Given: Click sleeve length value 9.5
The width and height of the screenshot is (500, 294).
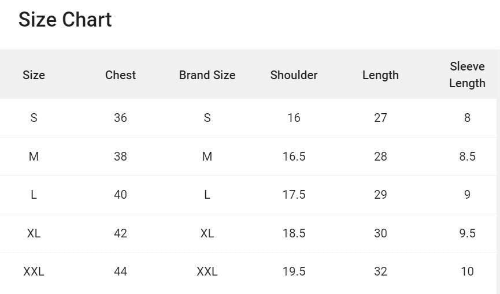Looking at the screenshot, I should (467, 233).
